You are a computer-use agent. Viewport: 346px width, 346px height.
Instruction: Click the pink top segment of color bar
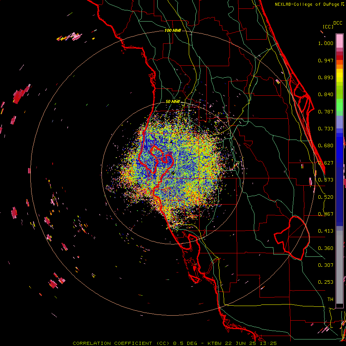tap(339, 41)
